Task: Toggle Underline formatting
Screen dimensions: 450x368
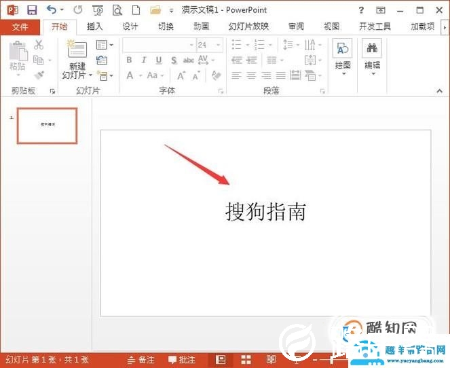Action: click(x=159, y=60)
